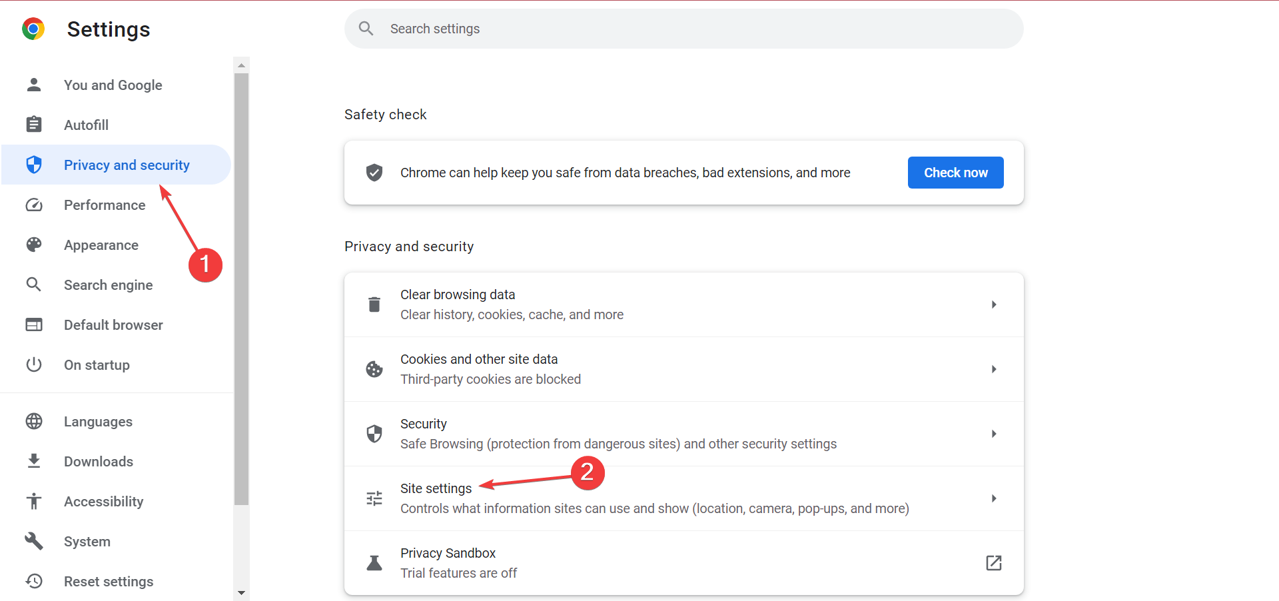The height and width of the screenshot is (601, 1279).
Task: Select Search engine in the sidebar
Action: [x=108, y=285]
